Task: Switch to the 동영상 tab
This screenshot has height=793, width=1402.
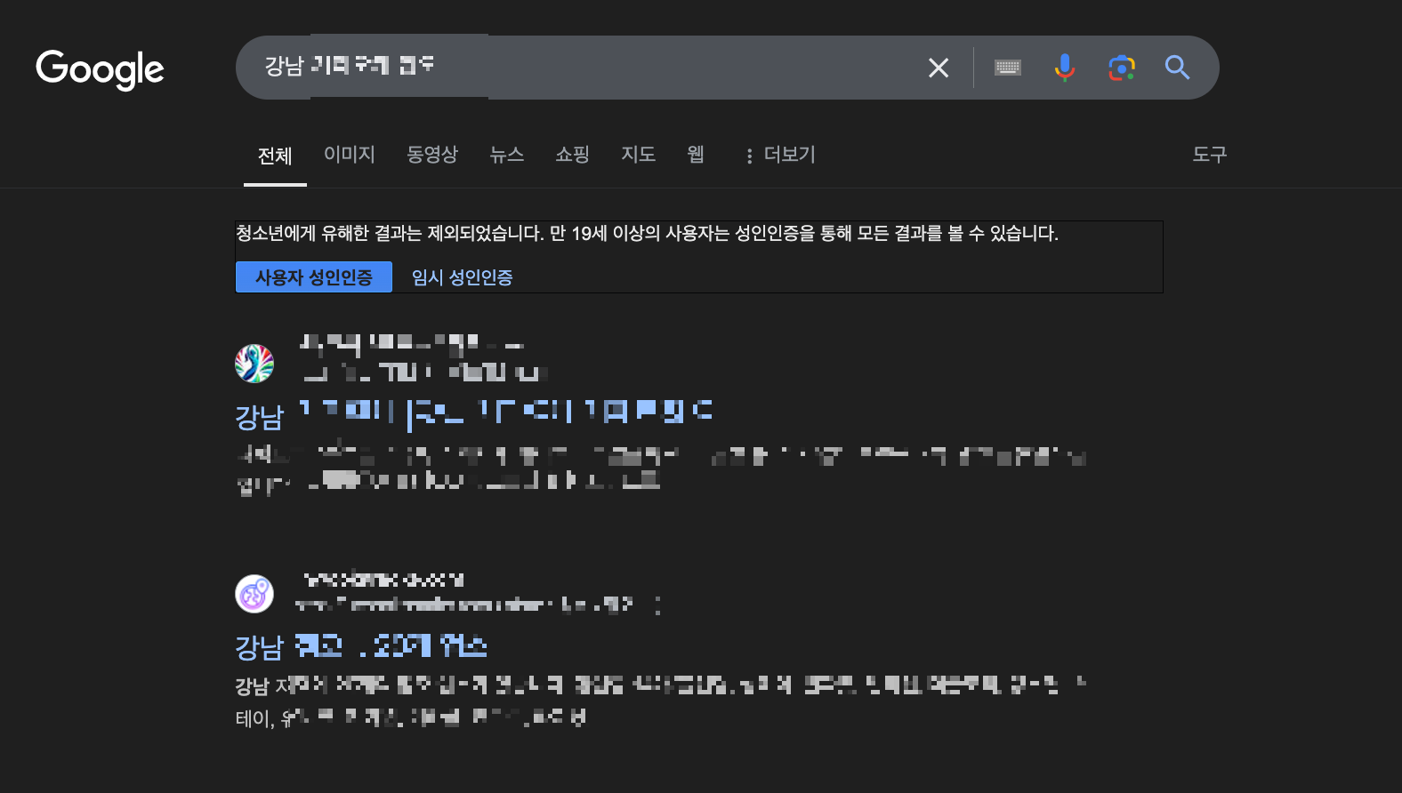Action: tap(432, 155)
